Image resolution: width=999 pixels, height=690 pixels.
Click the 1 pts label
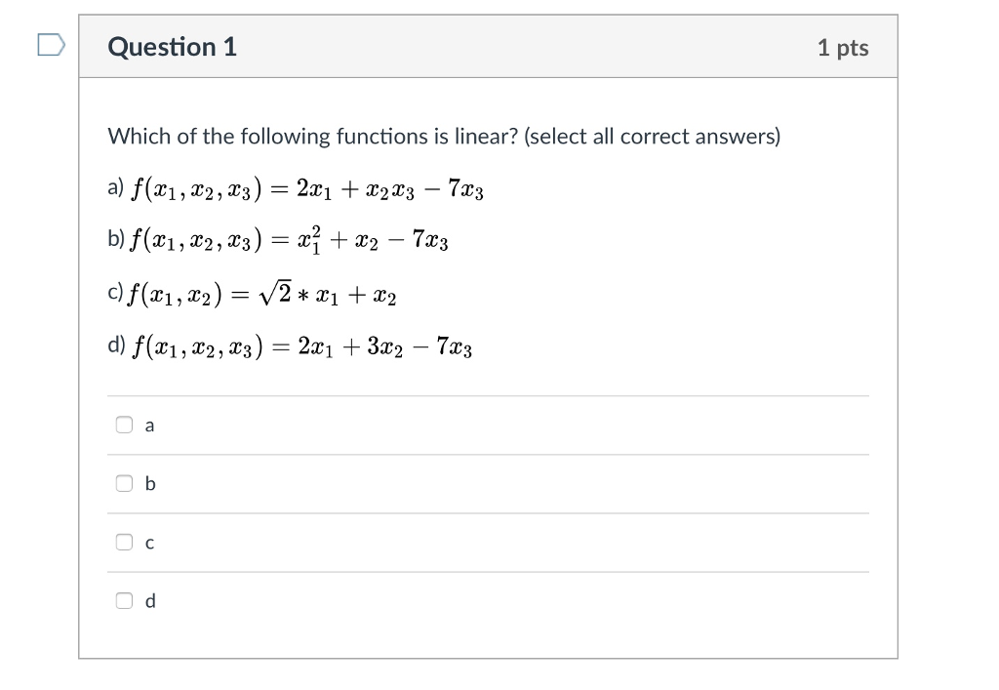(x=843, y=46)
